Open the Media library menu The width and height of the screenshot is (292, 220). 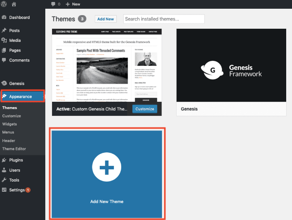(x=15, y=40)
